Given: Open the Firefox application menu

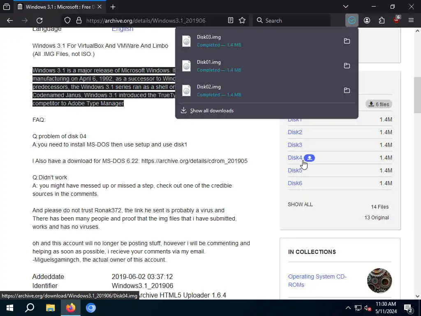Looking at the screenshot, I should pos(411,21).
